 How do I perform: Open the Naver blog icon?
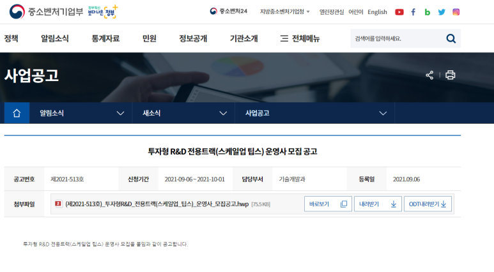click(x=427, y=12)
